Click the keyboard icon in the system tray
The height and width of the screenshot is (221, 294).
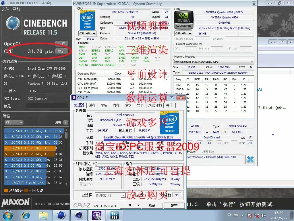tap(236, 215)
